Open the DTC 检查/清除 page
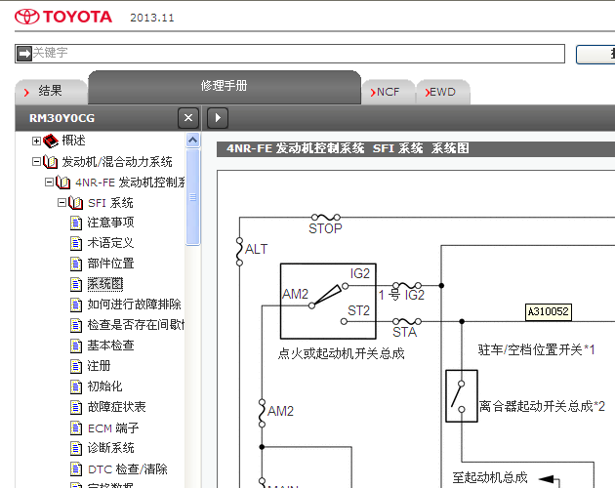 128,469
